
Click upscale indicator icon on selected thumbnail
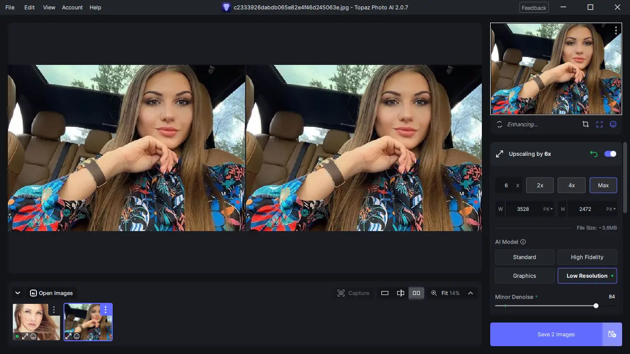tap(68, 336)
